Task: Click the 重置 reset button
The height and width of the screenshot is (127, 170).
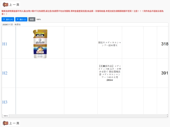Action: 32,19
